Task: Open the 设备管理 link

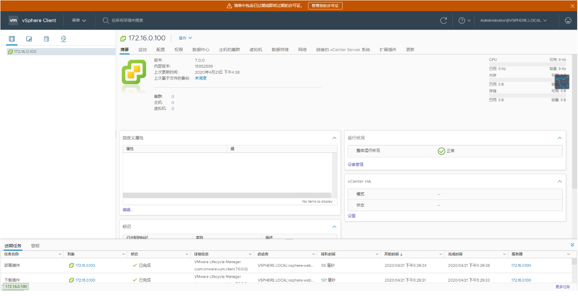Action: tap(355, 164)
